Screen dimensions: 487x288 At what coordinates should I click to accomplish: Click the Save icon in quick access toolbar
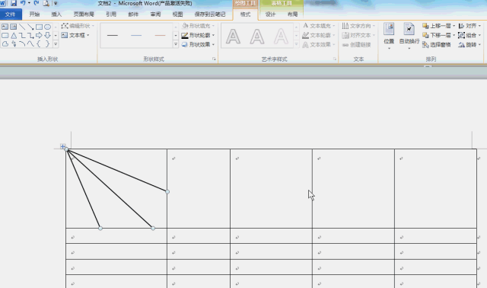pyautogui.click(x=14, y=3)
